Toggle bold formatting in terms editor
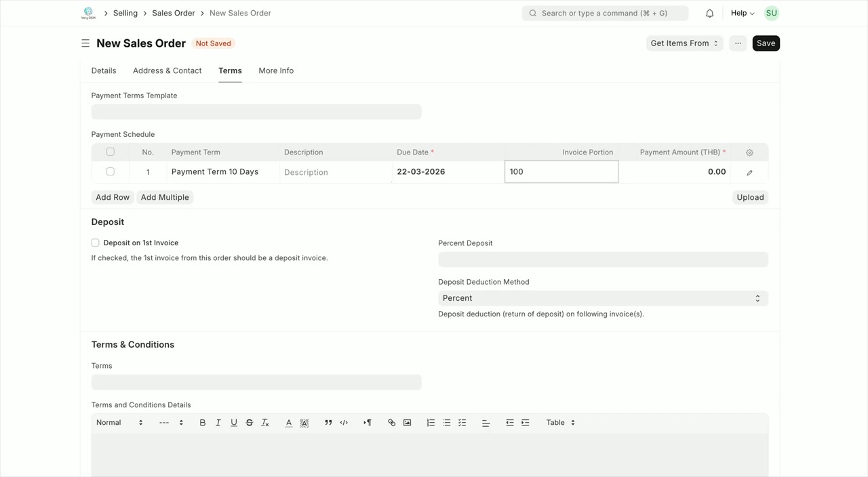 tap(202, 423)
